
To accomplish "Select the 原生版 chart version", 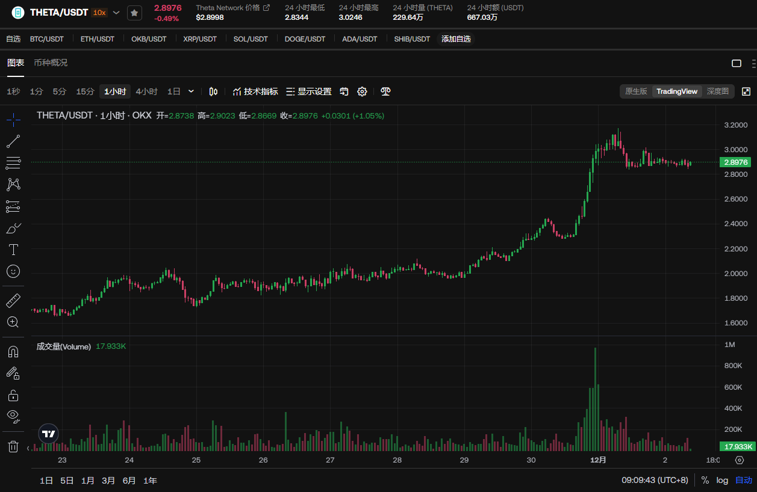I will [x=636, y=91].
